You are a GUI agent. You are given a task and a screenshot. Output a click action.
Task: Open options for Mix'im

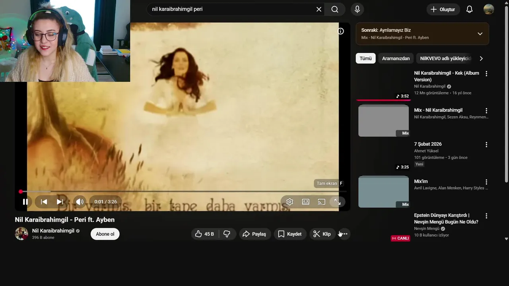click(486, 182)
